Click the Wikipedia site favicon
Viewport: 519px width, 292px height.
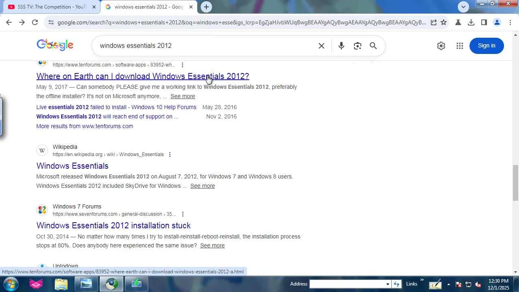[42, 150]
